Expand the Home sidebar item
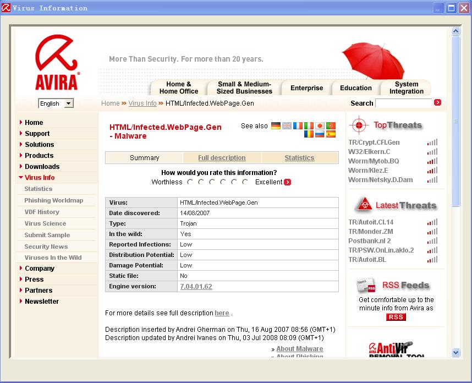The image size is (472, 383). click(x=34, y=123)
